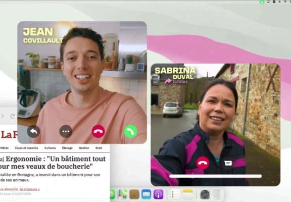
Task: Go forward in the browser
Action: point(3,116)
